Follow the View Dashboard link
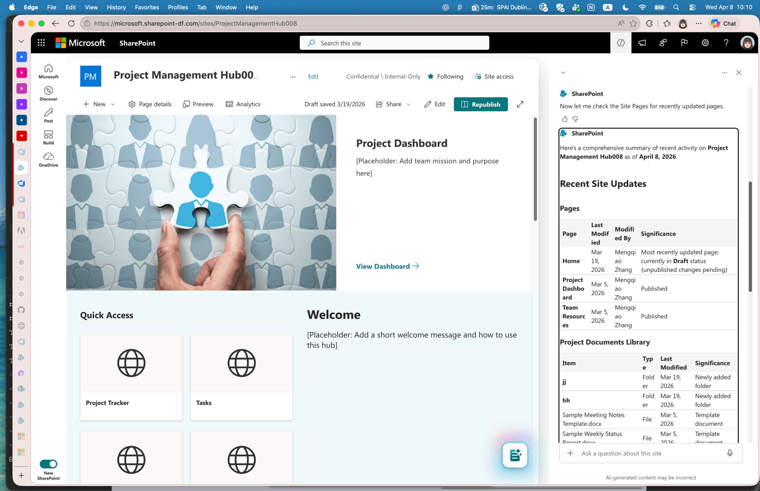Viewport: 760px width, 491px height. [388, 266]
